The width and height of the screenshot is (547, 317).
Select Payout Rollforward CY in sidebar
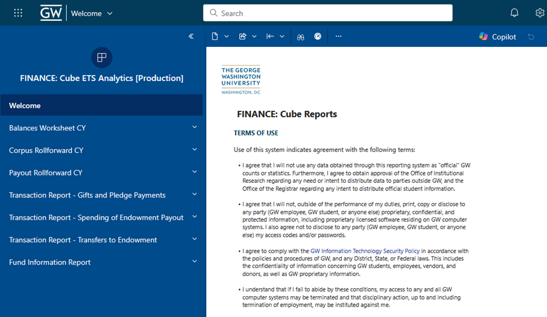tap(46, 172)
